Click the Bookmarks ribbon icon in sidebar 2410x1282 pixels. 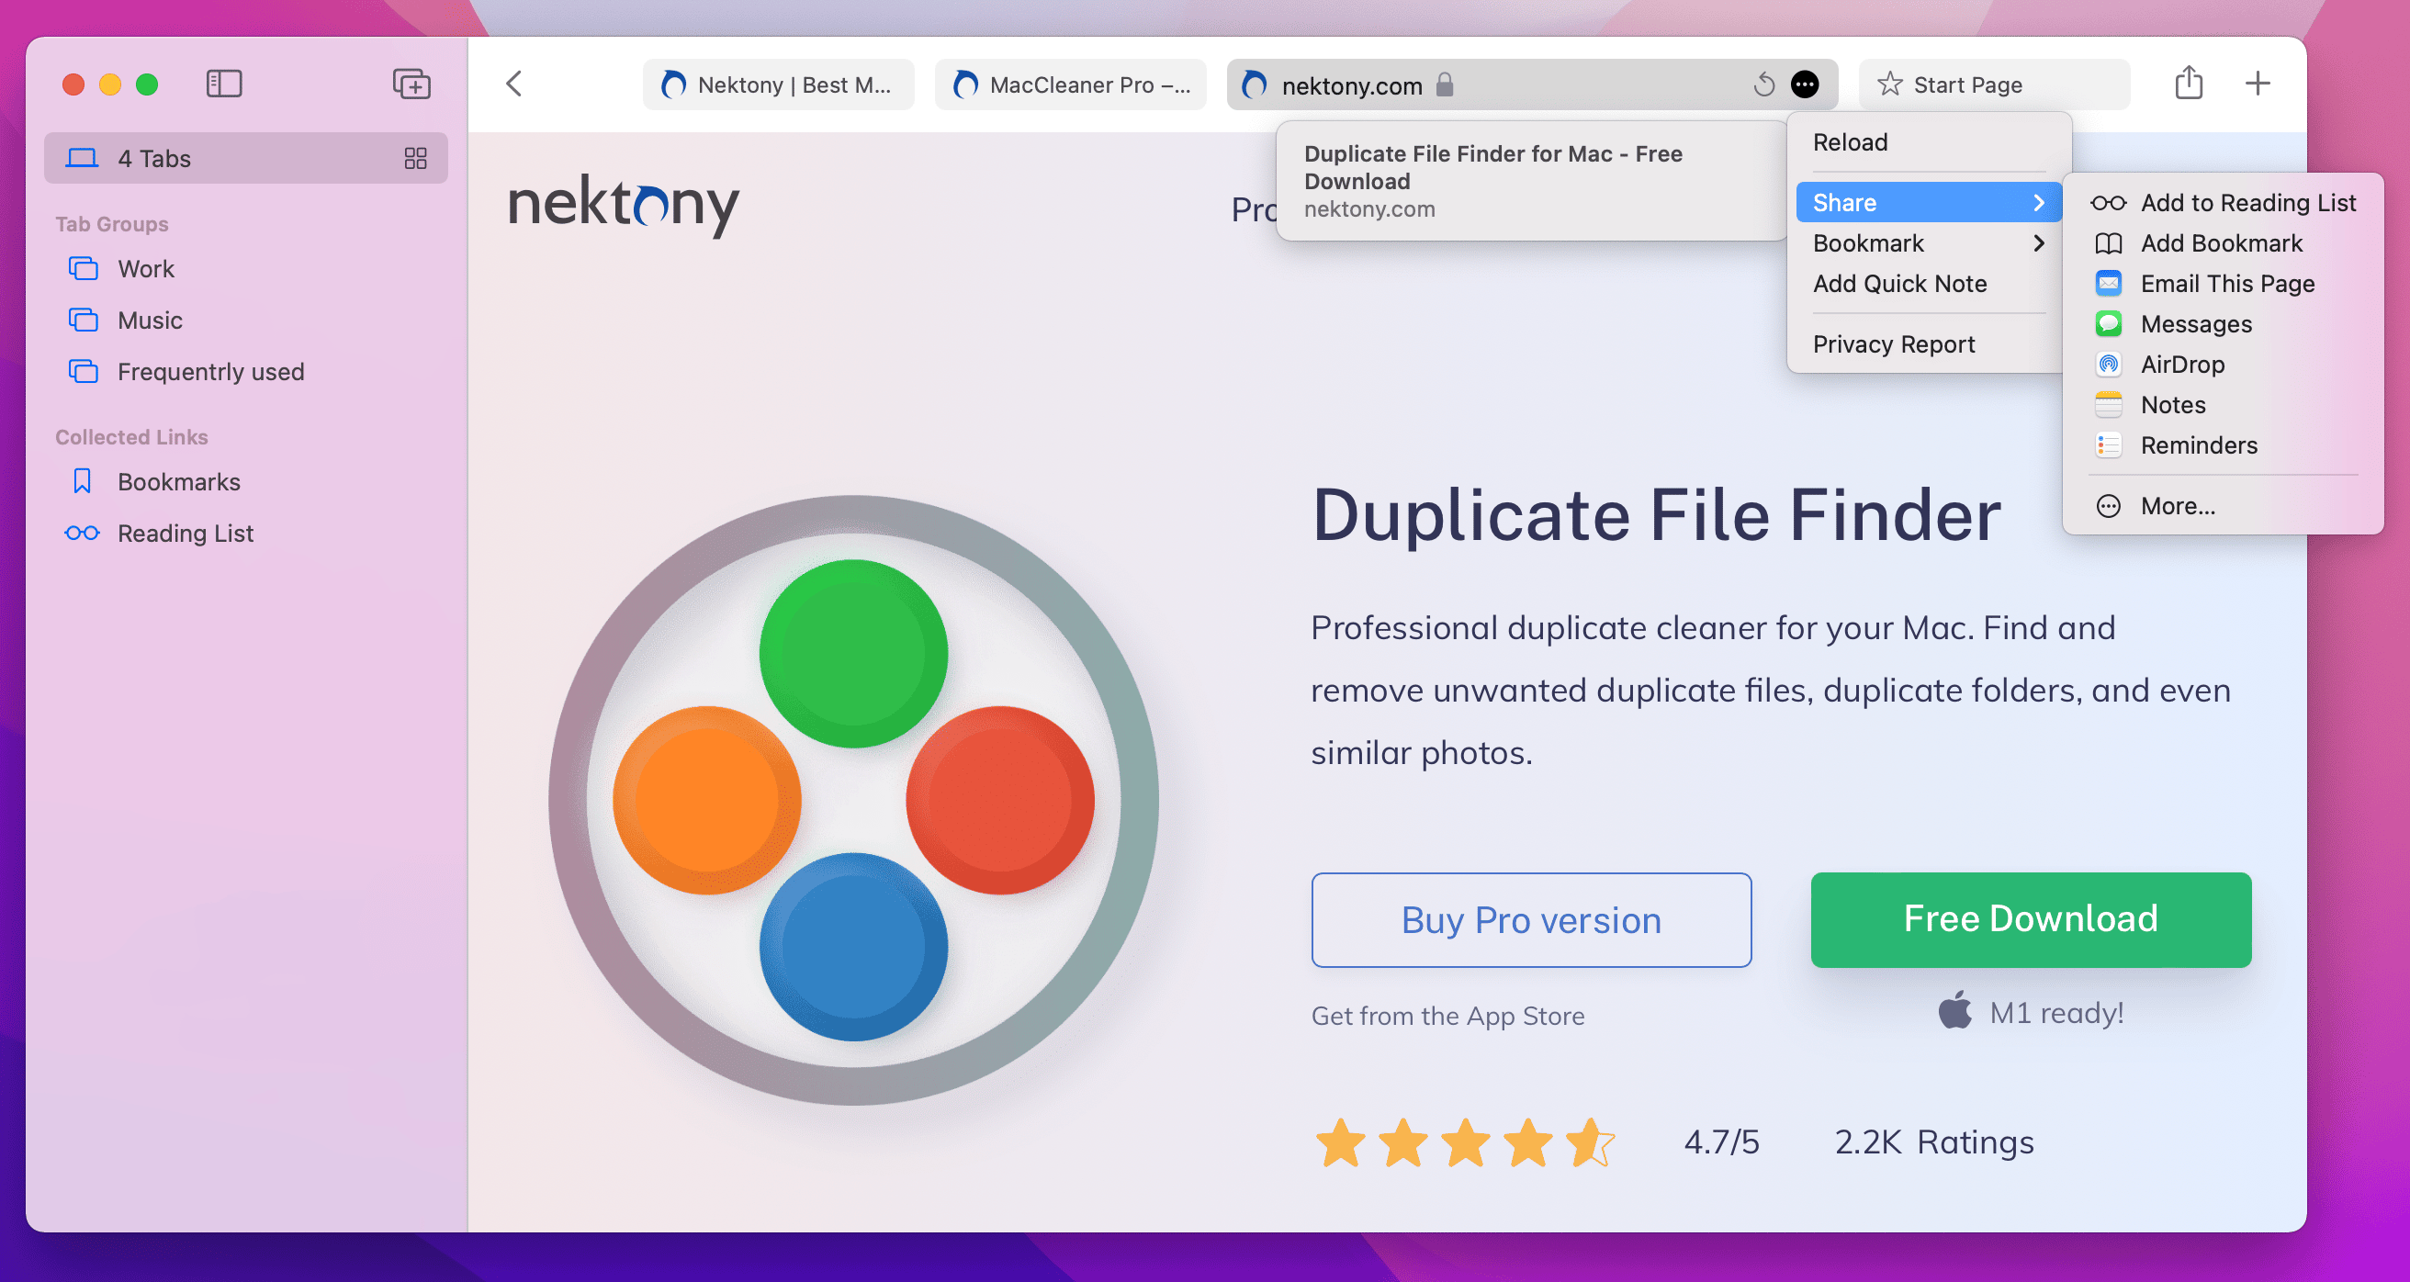point(83,481)
